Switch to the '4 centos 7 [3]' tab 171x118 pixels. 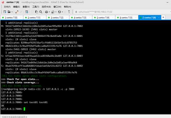point(81,18)
